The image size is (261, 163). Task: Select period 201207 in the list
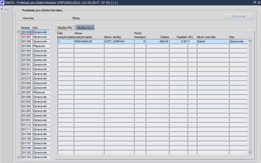click(x=26, y=92)
